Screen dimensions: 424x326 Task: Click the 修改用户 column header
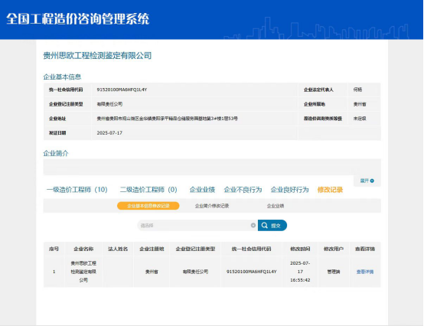334,249
